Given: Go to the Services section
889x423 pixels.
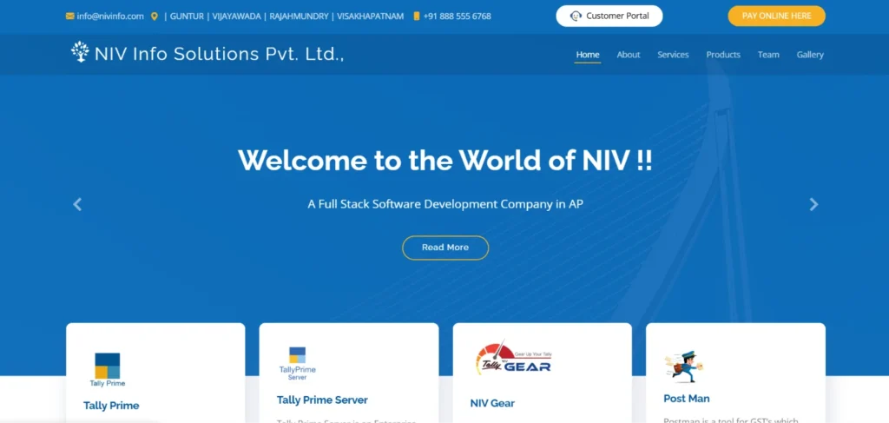Looking at the screenshot, I should click(673, 55).
